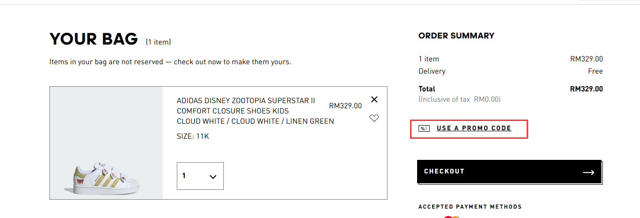This screenshot has height=218, width=640.
Task: Click the Accepted Payment Methods label
Action: [470, 207]
